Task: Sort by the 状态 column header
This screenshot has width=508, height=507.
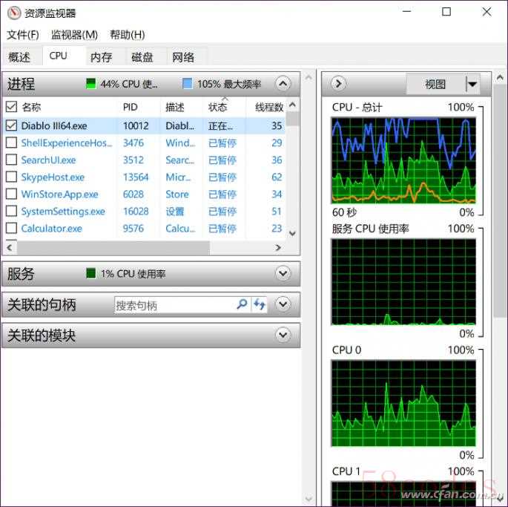Action: coord(217,107)
